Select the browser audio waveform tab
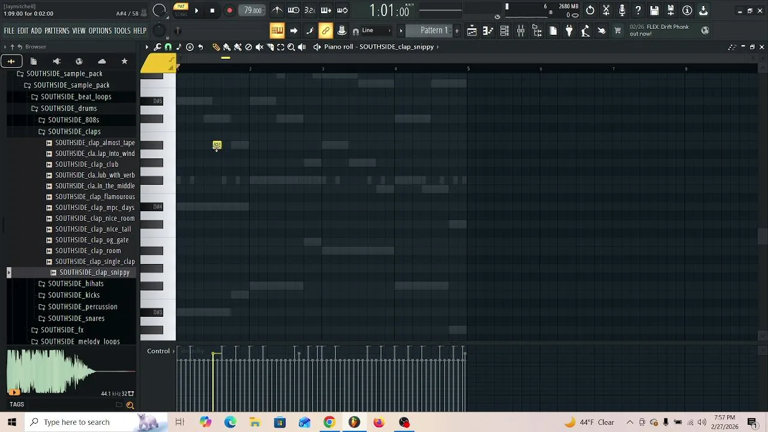 pos(11,61)
